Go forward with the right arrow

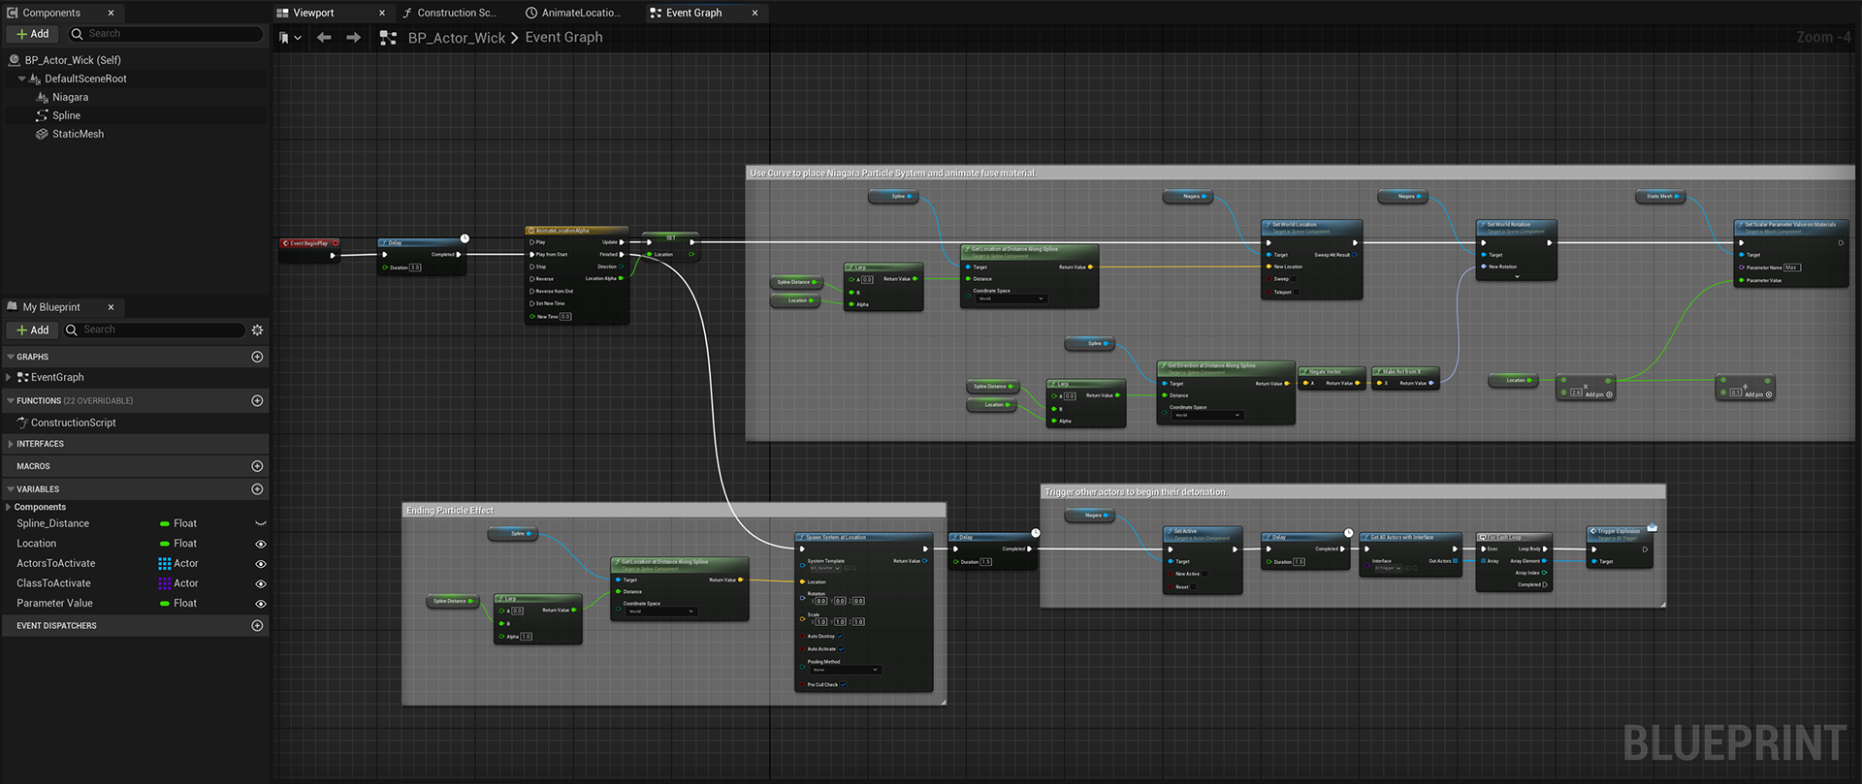coord(353,38)
